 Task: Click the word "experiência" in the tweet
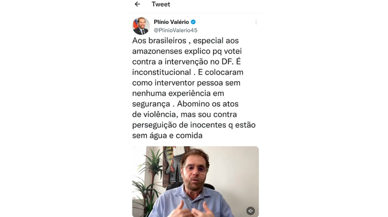189,93
